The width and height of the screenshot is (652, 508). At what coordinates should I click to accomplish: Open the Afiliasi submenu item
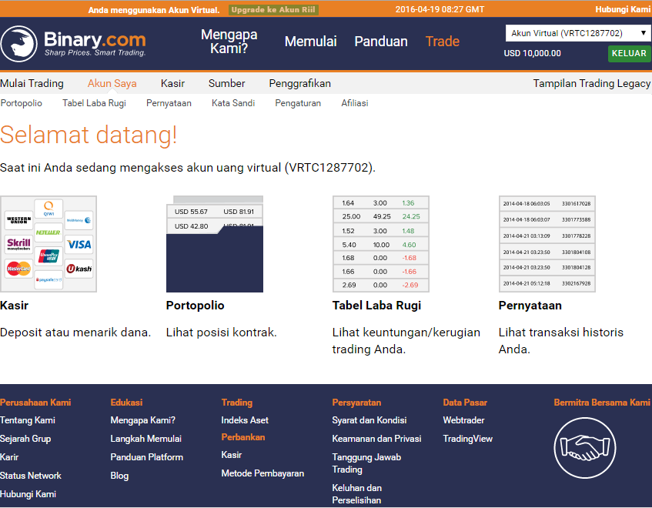click(x=355, y=103)
